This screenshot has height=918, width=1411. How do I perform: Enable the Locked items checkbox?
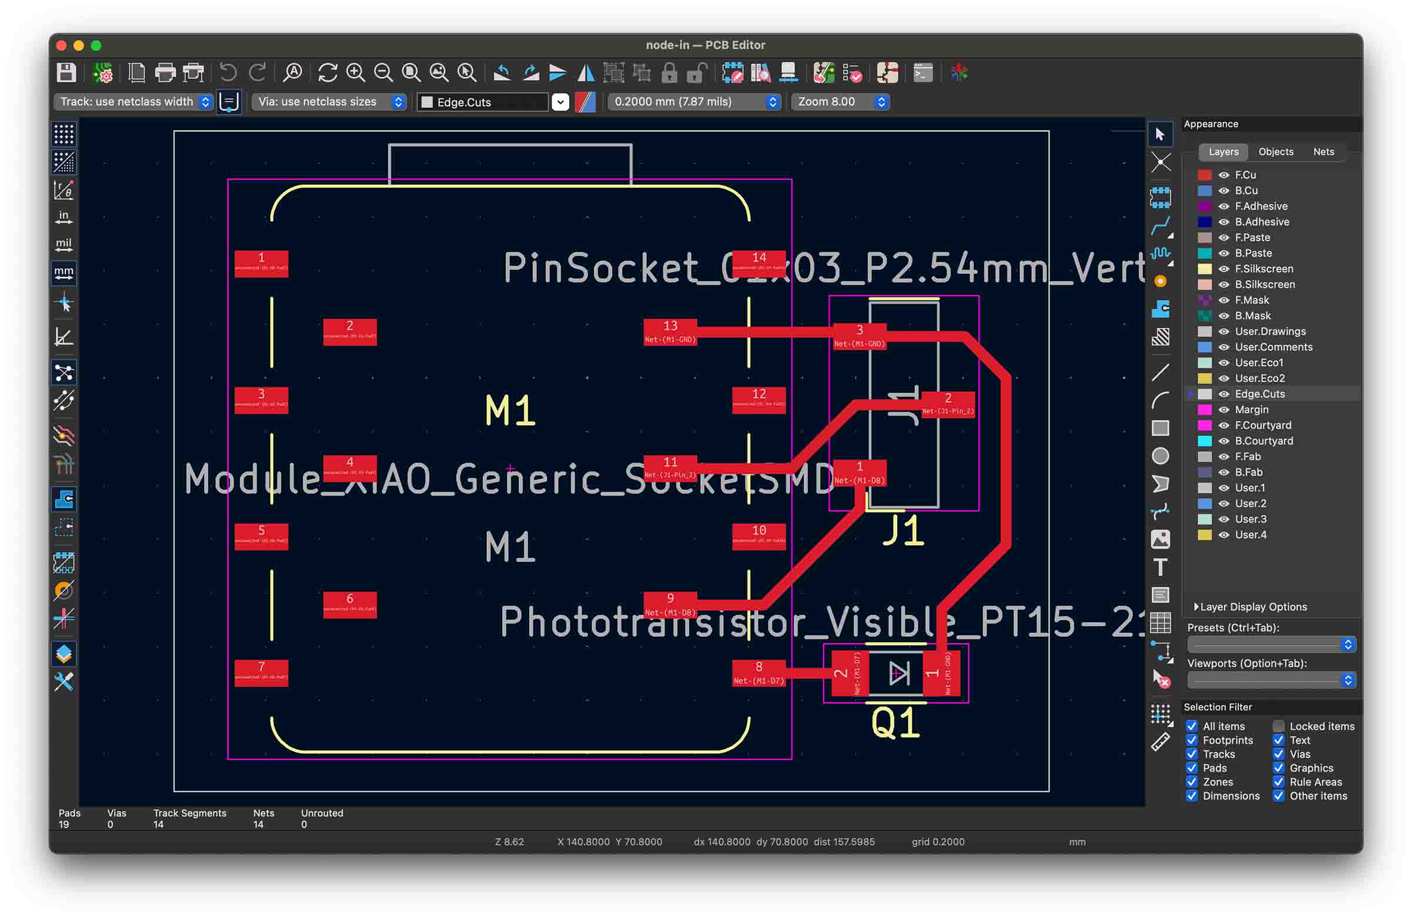pos(1279,726)
